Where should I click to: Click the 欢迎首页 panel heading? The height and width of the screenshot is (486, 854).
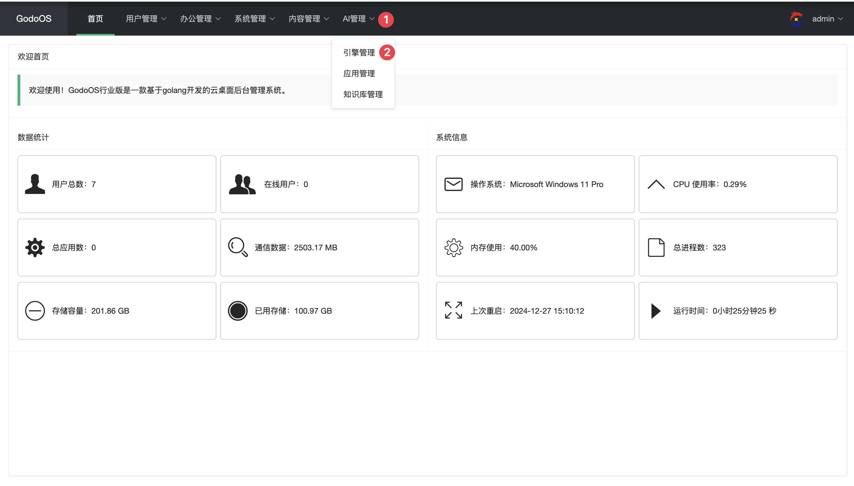coord(33,57)
